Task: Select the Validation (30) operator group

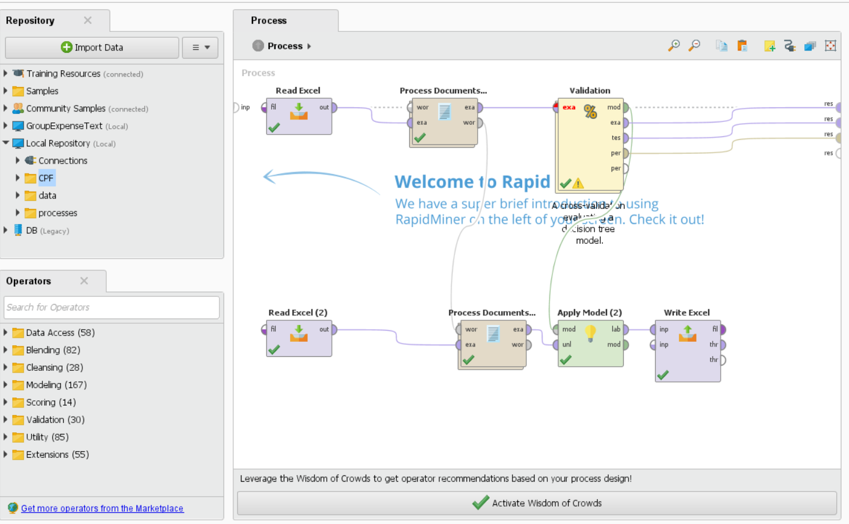Action: pos(55,420)
